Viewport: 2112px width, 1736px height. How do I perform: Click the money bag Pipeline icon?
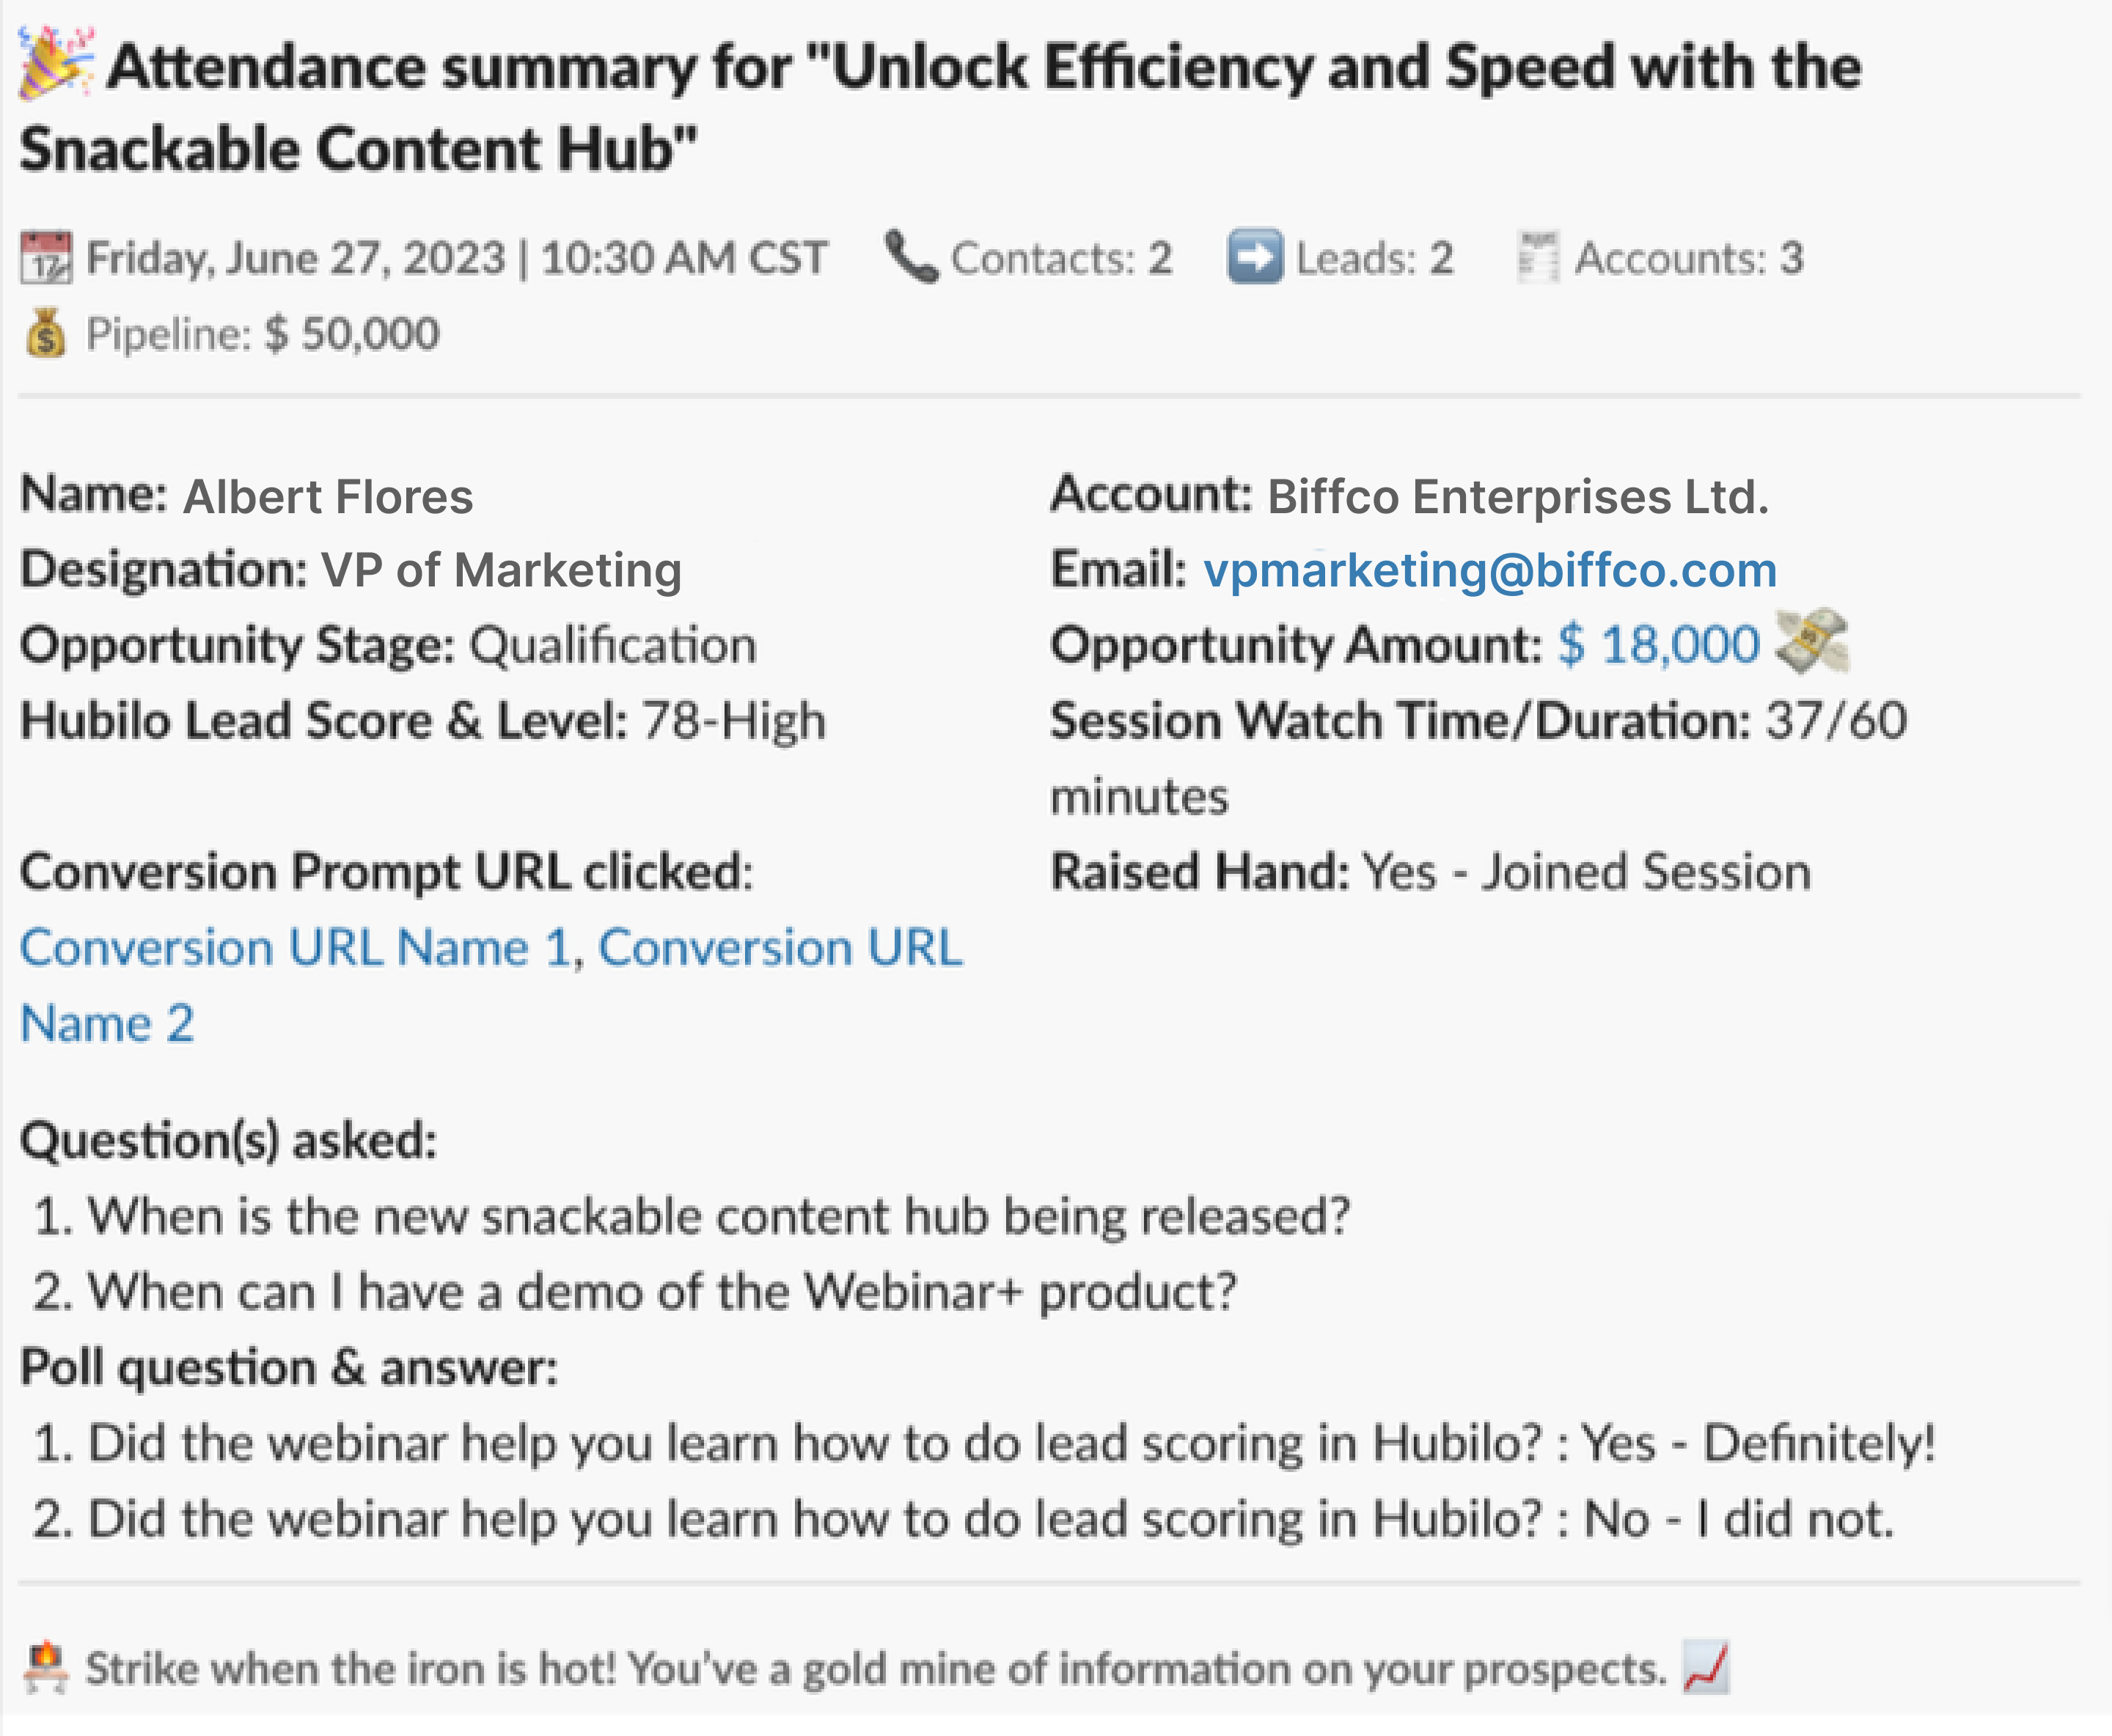click(46, 333)
